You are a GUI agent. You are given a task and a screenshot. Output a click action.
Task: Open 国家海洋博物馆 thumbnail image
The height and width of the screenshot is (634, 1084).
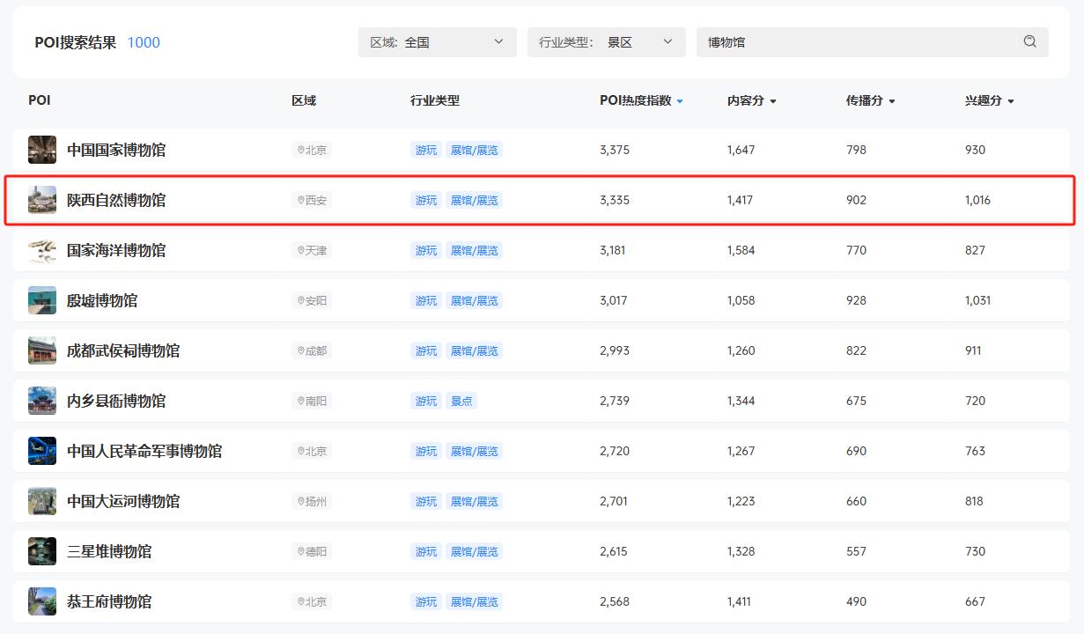42,250
